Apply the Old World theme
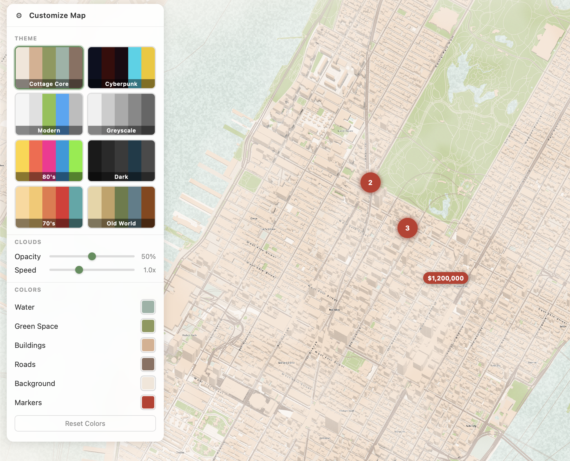 (121, 207)
